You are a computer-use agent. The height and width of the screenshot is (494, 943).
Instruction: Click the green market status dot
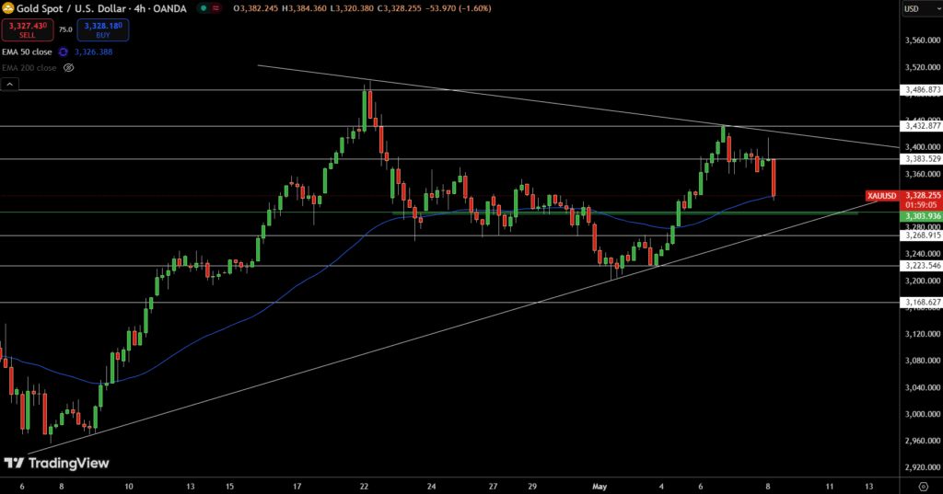204,8
